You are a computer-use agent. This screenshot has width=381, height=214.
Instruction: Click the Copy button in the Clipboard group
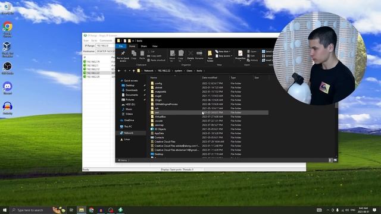133,55
